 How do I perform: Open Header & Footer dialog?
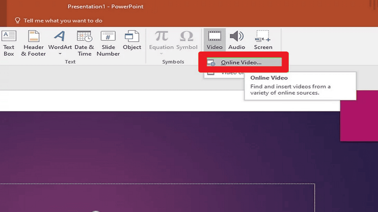33,43
